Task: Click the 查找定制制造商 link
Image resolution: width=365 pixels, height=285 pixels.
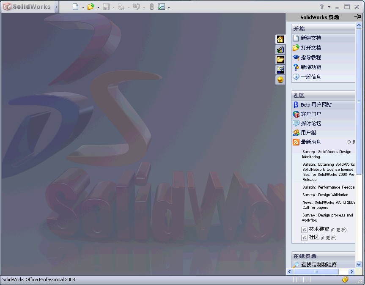Action: (318, 265)
